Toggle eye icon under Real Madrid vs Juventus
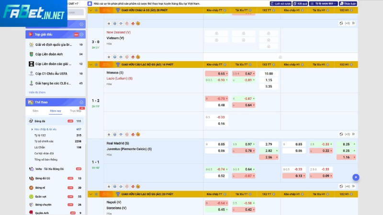 121,186
